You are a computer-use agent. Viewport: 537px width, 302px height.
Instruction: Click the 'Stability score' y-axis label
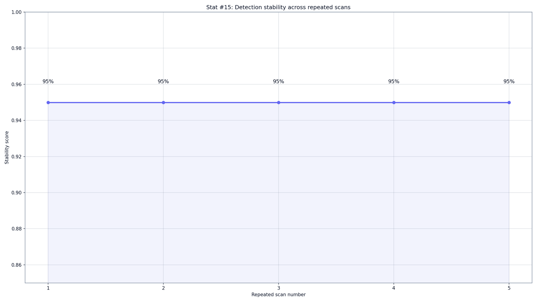7,148
